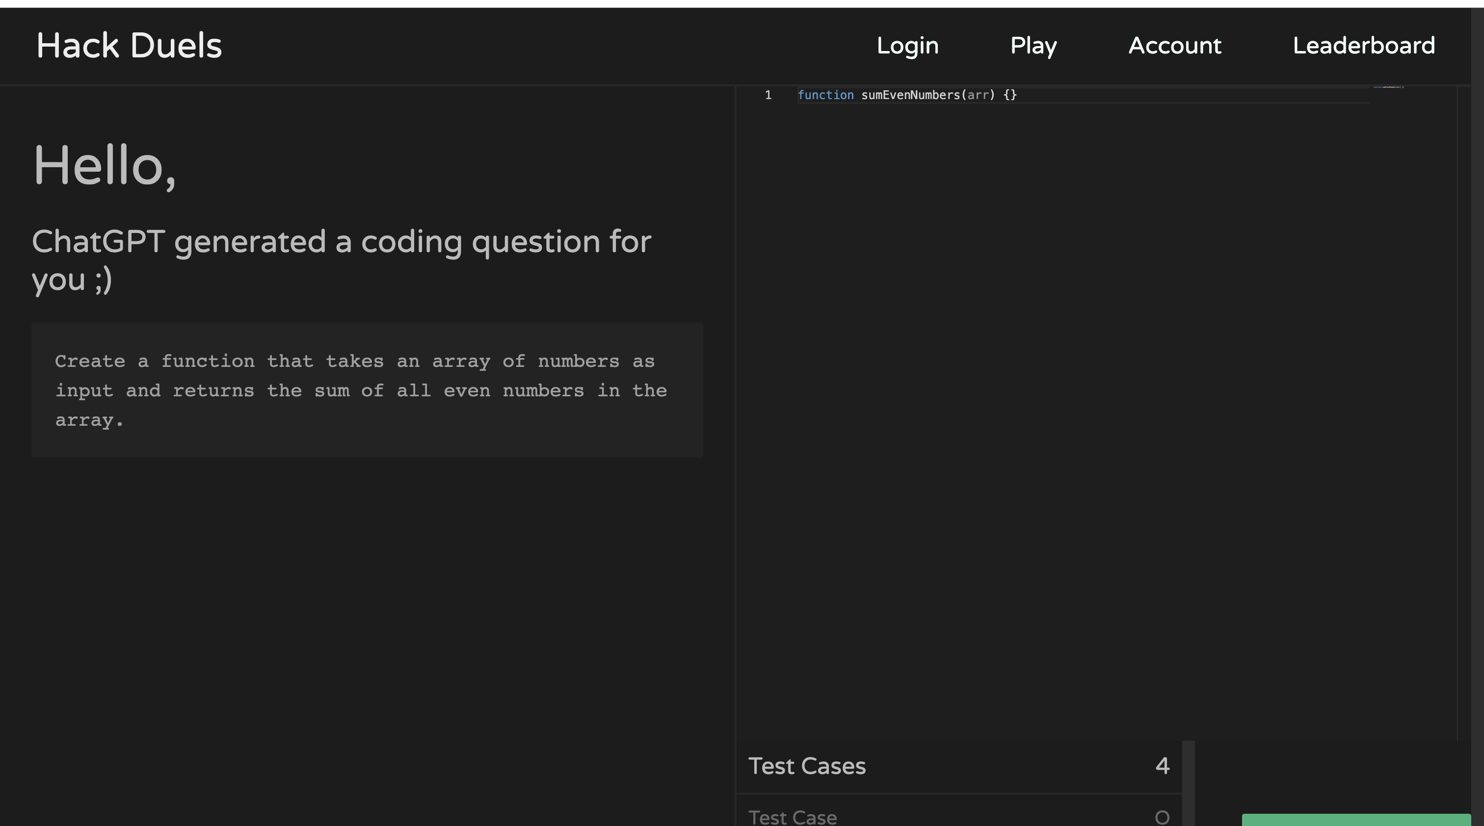Open the Login page
Image resolution: width=1484 pixels, height=826 pixels.
pos(907,46)
